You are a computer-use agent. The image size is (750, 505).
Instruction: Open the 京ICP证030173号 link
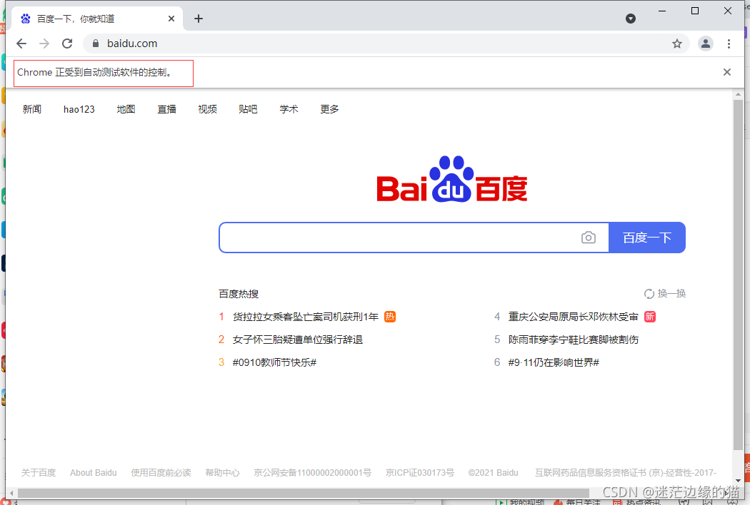tap(420, 472)
